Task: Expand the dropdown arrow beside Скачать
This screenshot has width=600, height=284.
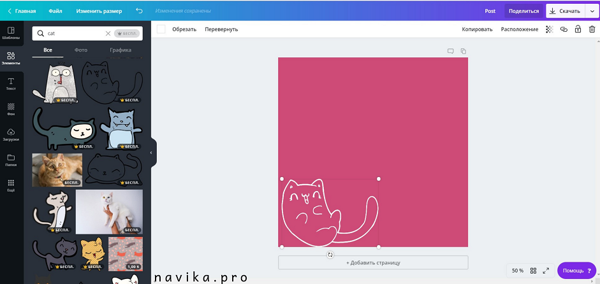Action: tap(592, 11)
